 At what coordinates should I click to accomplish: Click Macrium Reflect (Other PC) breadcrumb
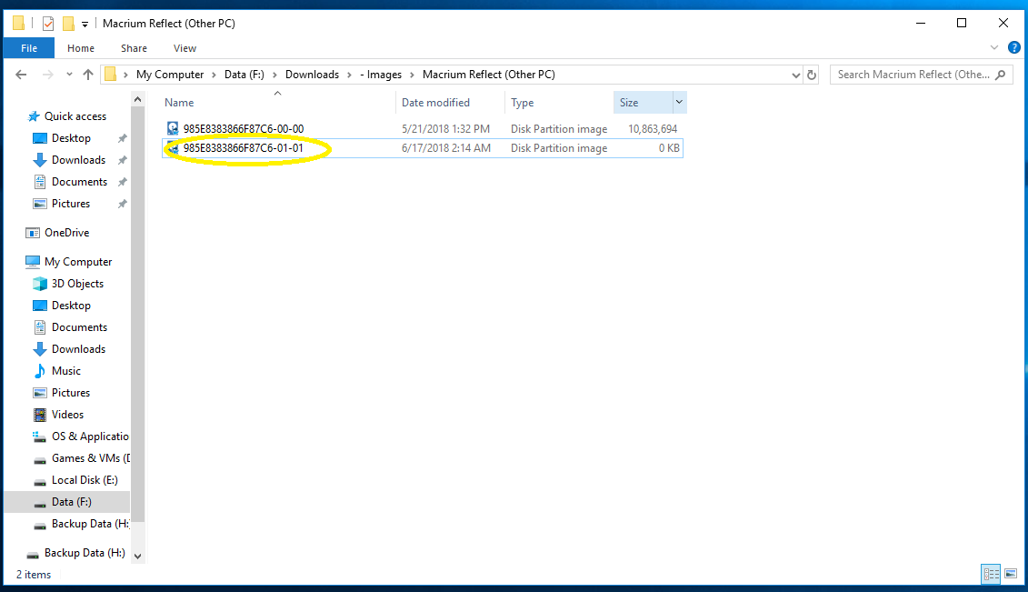click(x=488, y=74)
